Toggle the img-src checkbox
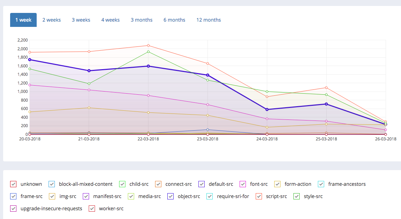Image resolution: width=401 pixels, height=219 pixels. coord(52,196)
